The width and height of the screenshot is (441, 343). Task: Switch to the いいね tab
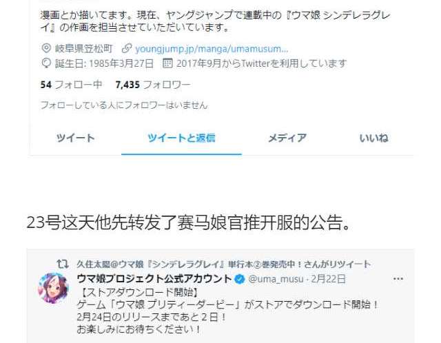tap(373, 138)
